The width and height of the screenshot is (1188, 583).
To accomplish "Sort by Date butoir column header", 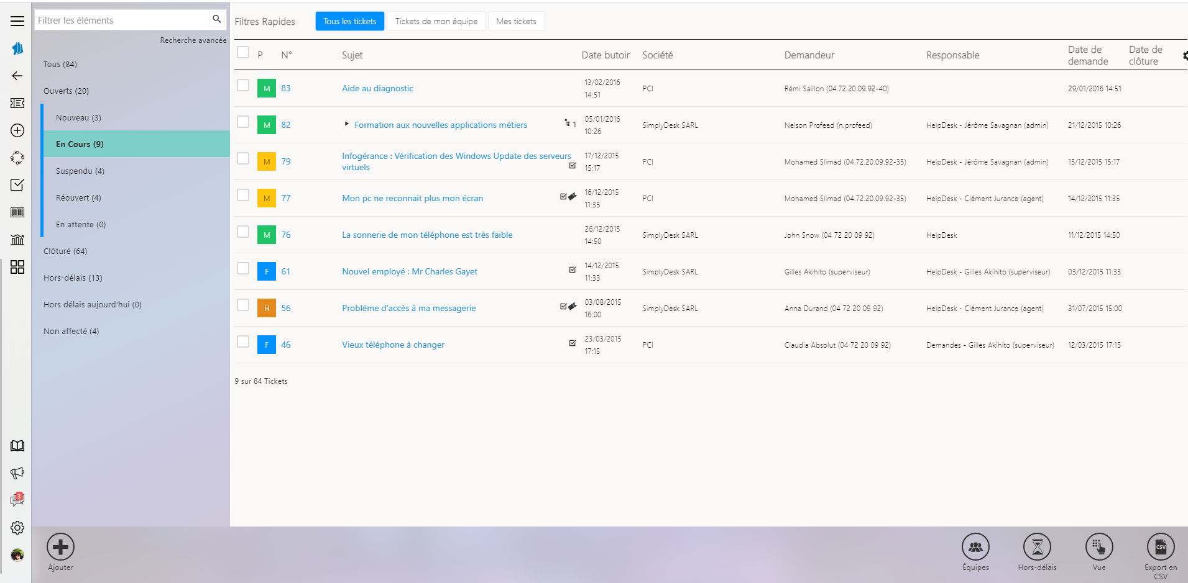I will pyautogui.click(x=606, y=55).
